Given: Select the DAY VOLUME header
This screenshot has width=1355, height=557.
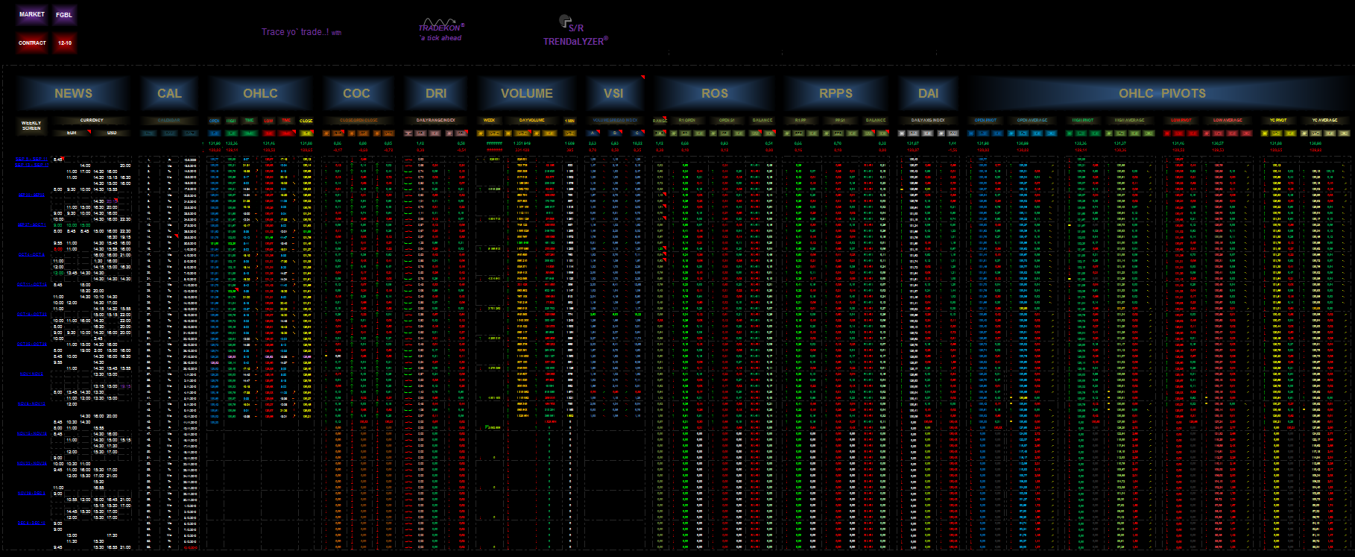Looking at the screenshot, I should coord(532,120).
